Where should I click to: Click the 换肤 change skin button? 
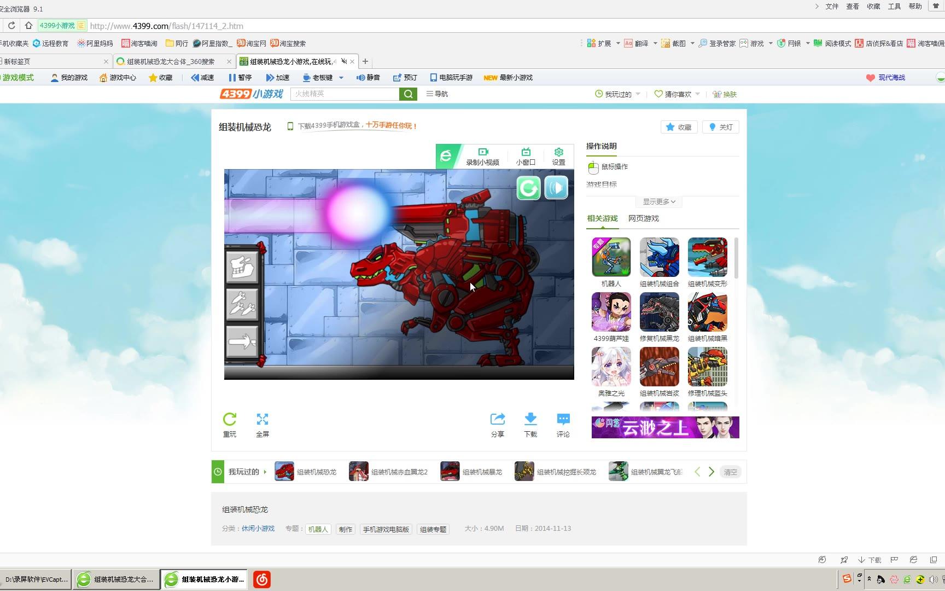[725, 94]
